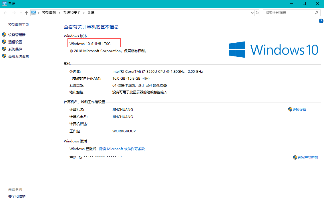Open System protection (系统保护) link
This screenshot has height=204, width=324.
tap(15, 49)
